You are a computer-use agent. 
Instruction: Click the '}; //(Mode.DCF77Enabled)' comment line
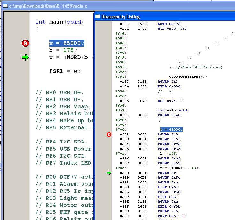coord(196,67)
